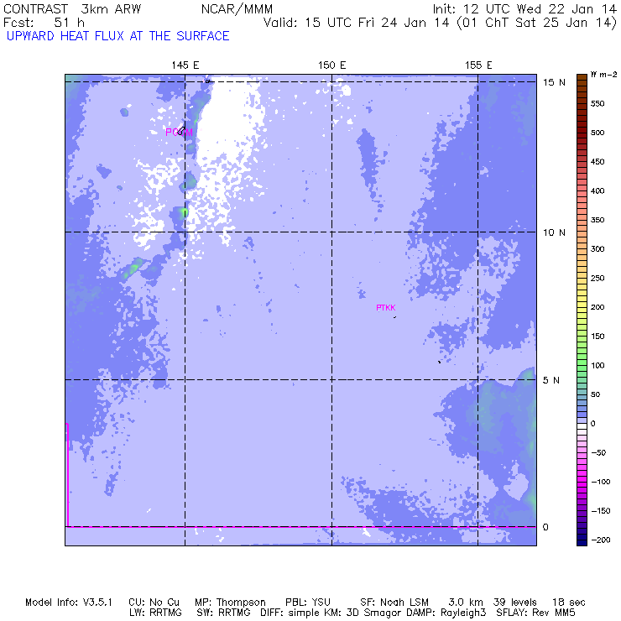Select the 'MP: Thompson' footer entry
The width and height of the screenshot is (621, 621).
pos(230,603)
